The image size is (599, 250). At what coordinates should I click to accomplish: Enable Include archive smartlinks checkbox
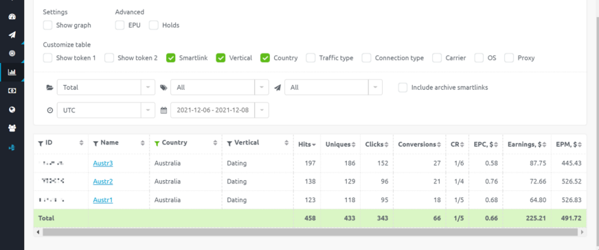pos(403,87)
